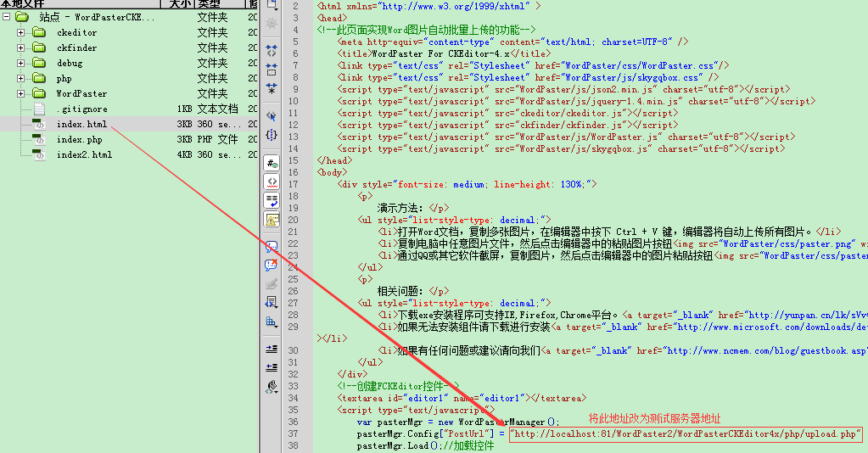This screenshot has height=453, width=868.
Task: Toggle Word Wrap in code view
Action: click(272, 200)
